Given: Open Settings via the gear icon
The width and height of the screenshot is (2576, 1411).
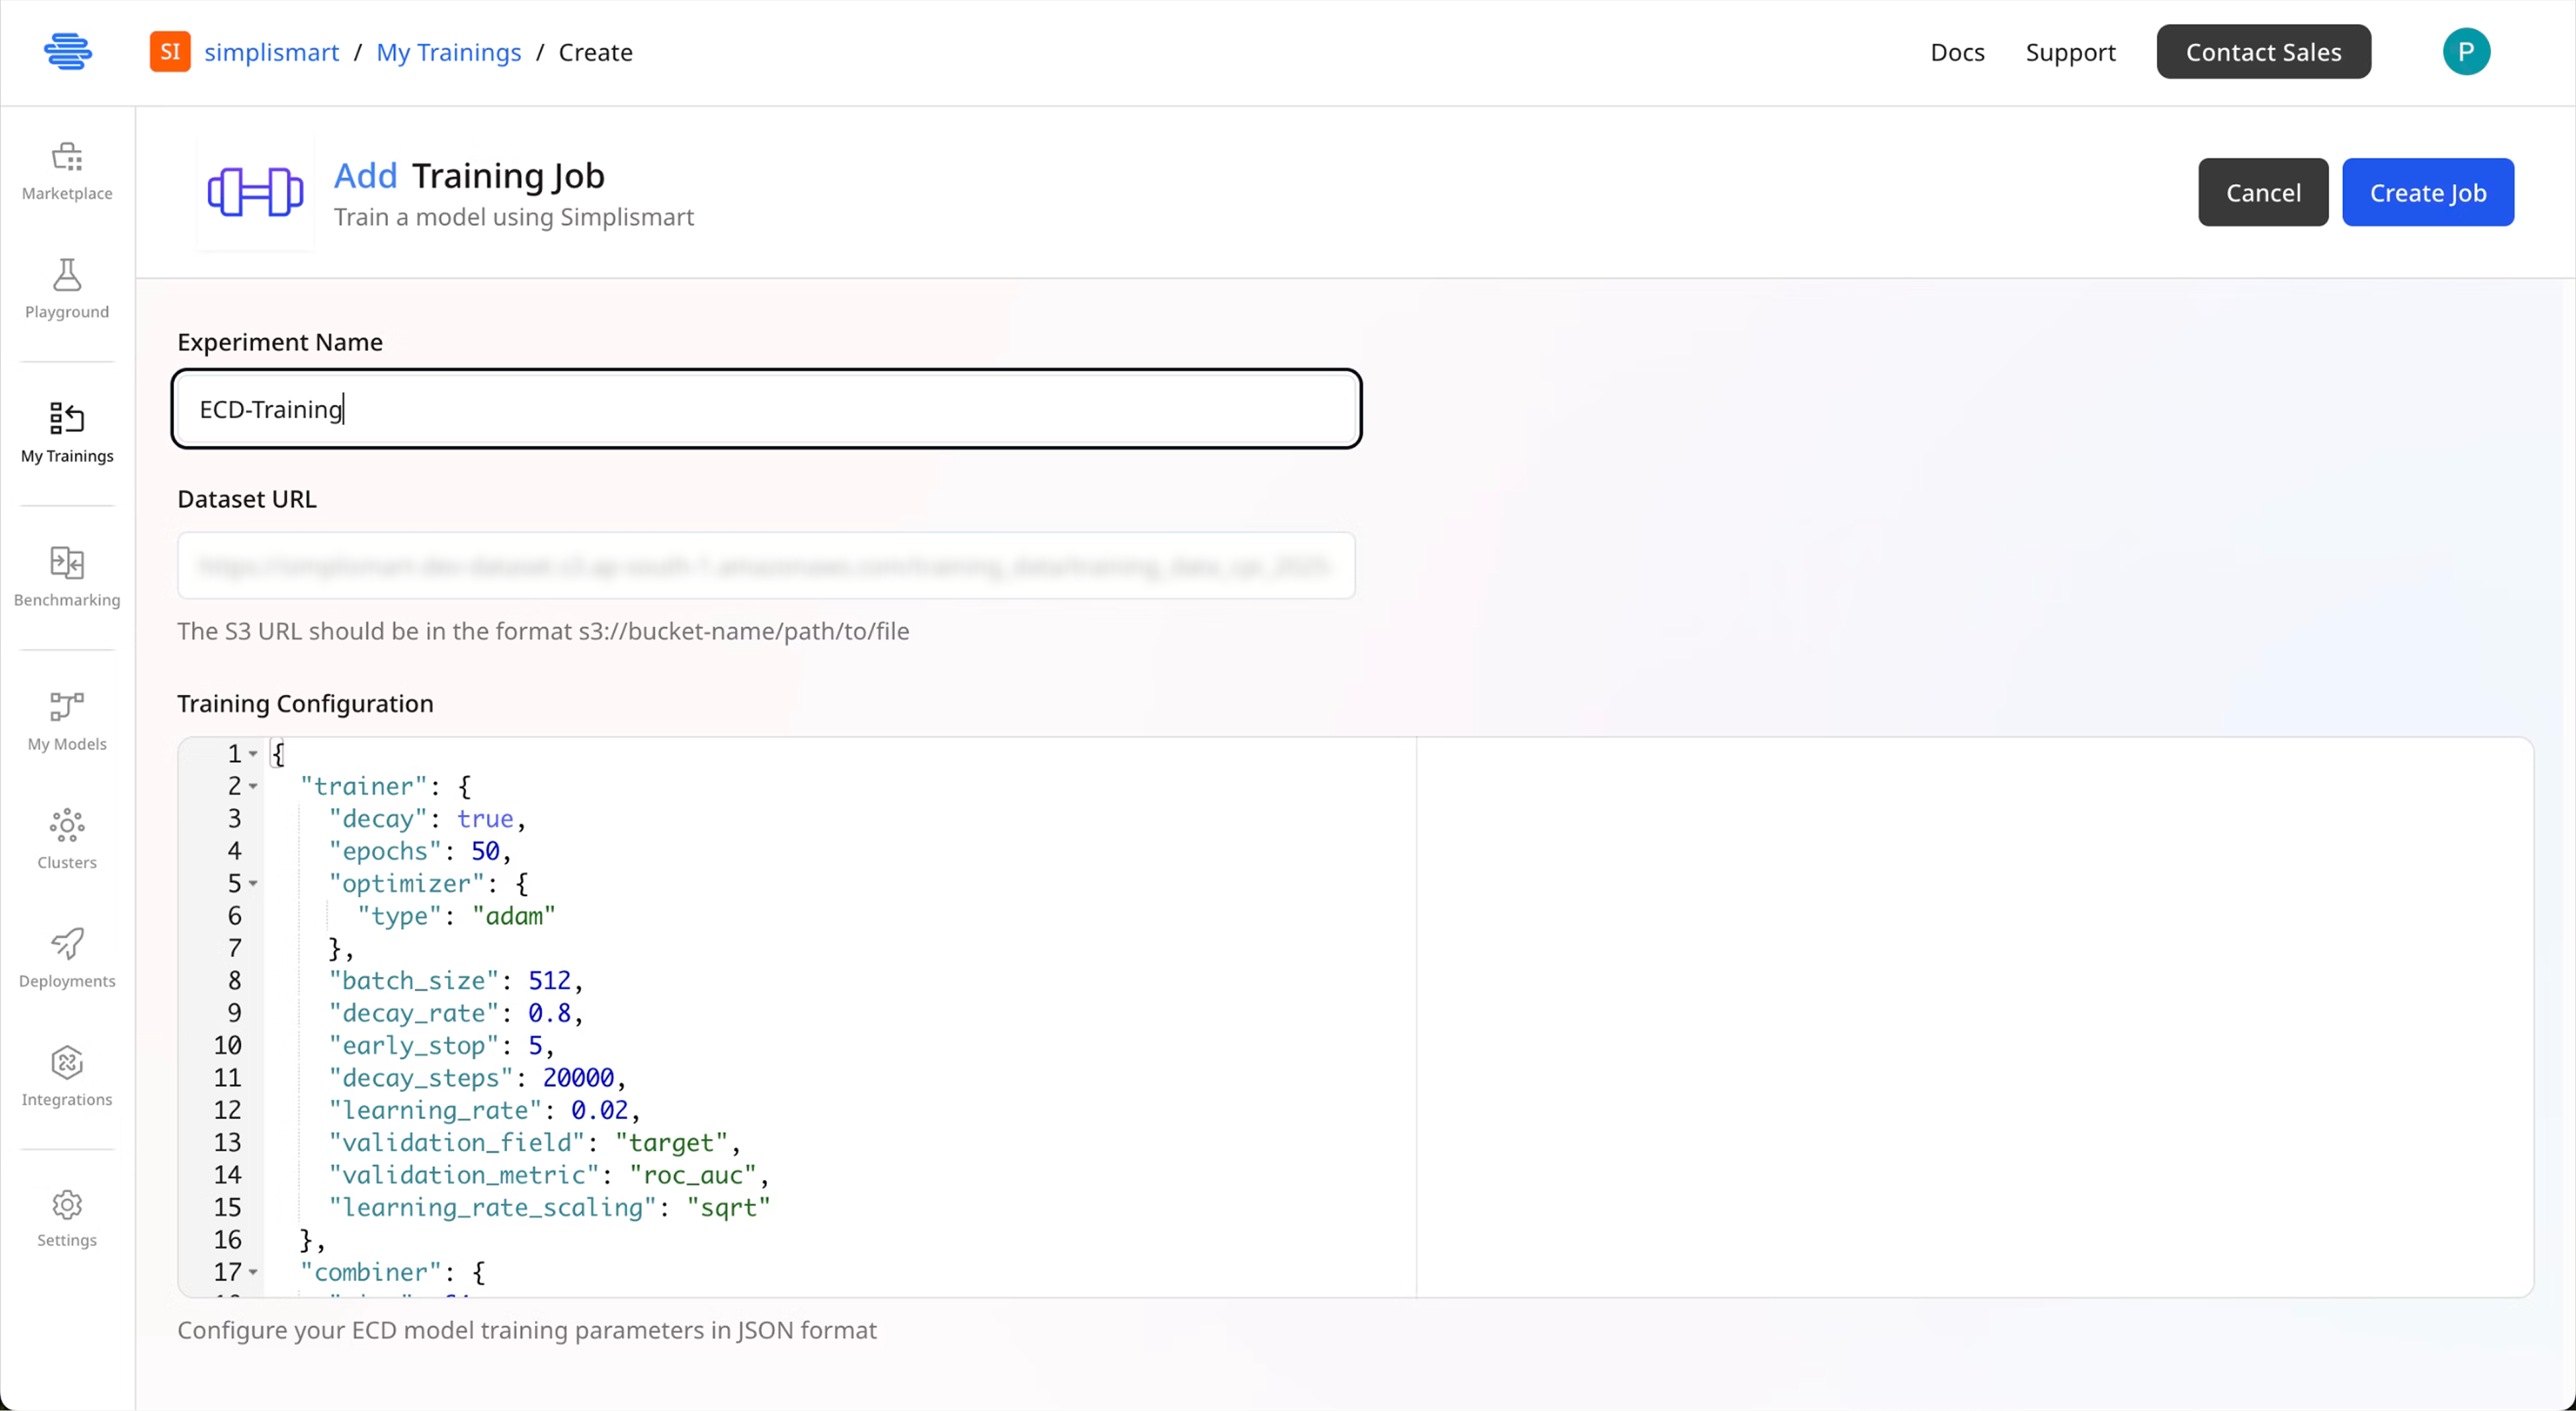Looking at the screenshot, I should 66,1216.
